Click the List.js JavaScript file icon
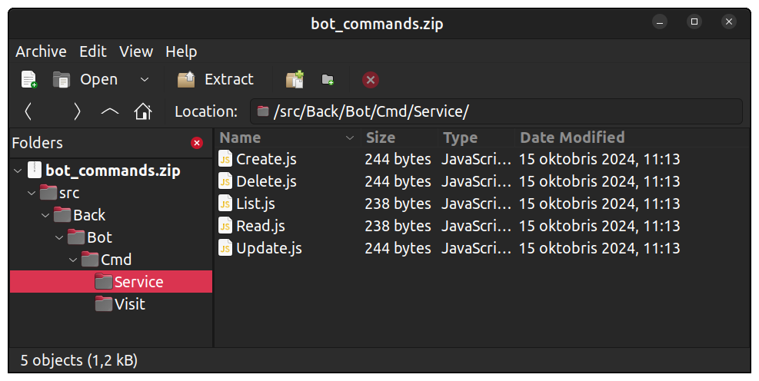This screenshot has width=759, height=381. click(225, 204)
